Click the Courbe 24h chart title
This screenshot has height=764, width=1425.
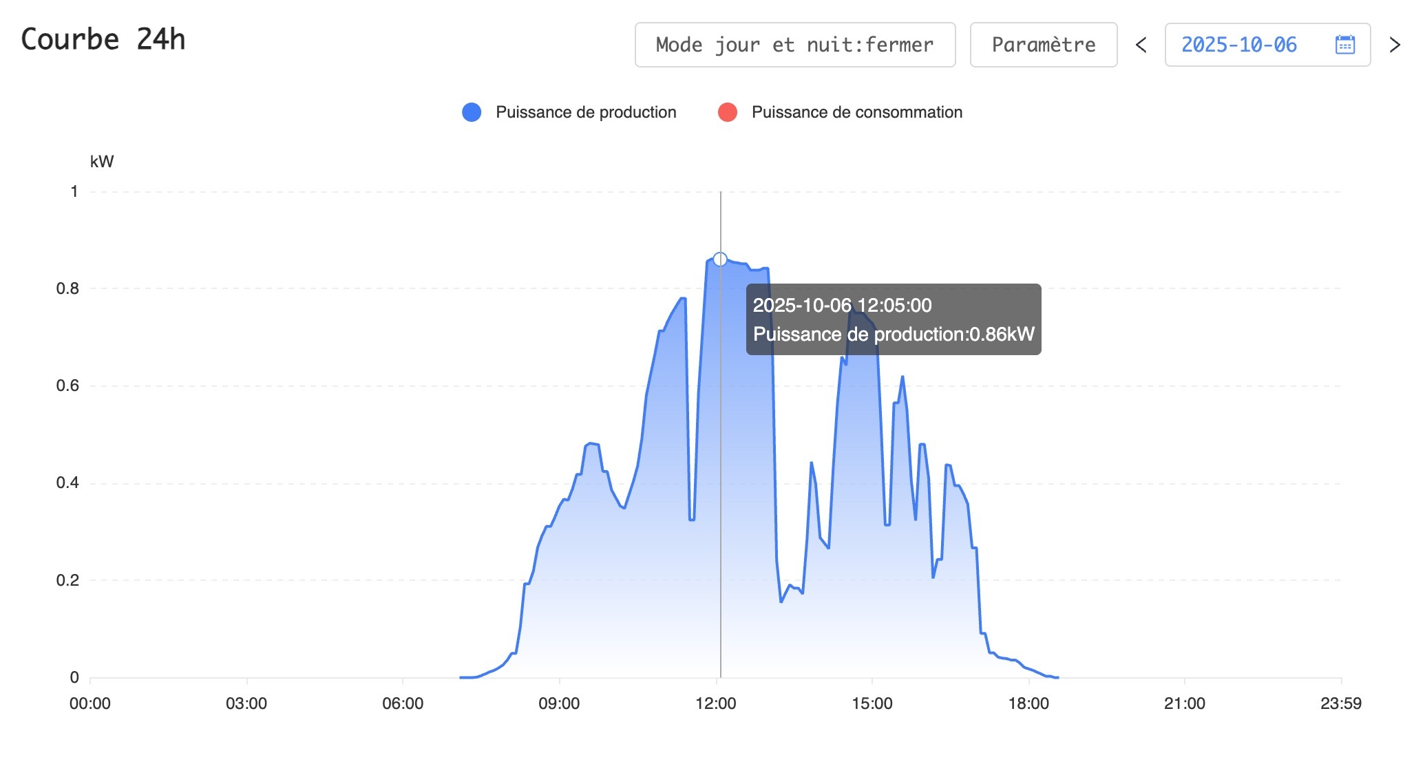[x=103, y=39]
